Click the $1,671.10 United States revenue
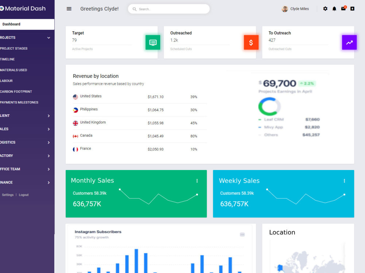This screenshot has height=273, width=365. tap(155, 97)
